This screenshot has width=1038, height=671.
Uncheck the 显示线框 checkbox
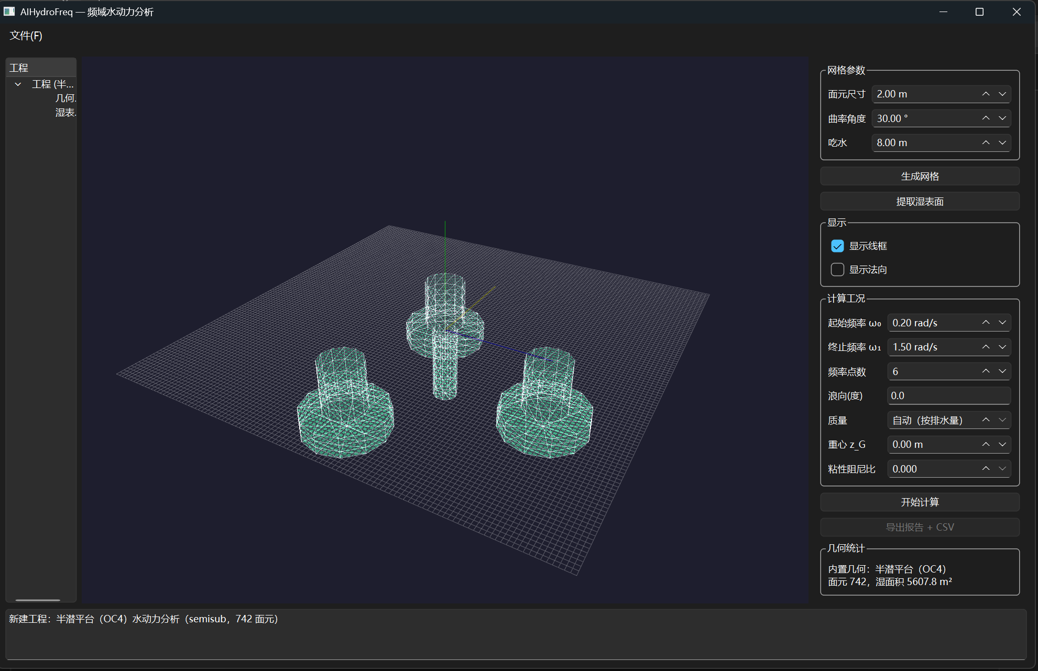point(837,246)
